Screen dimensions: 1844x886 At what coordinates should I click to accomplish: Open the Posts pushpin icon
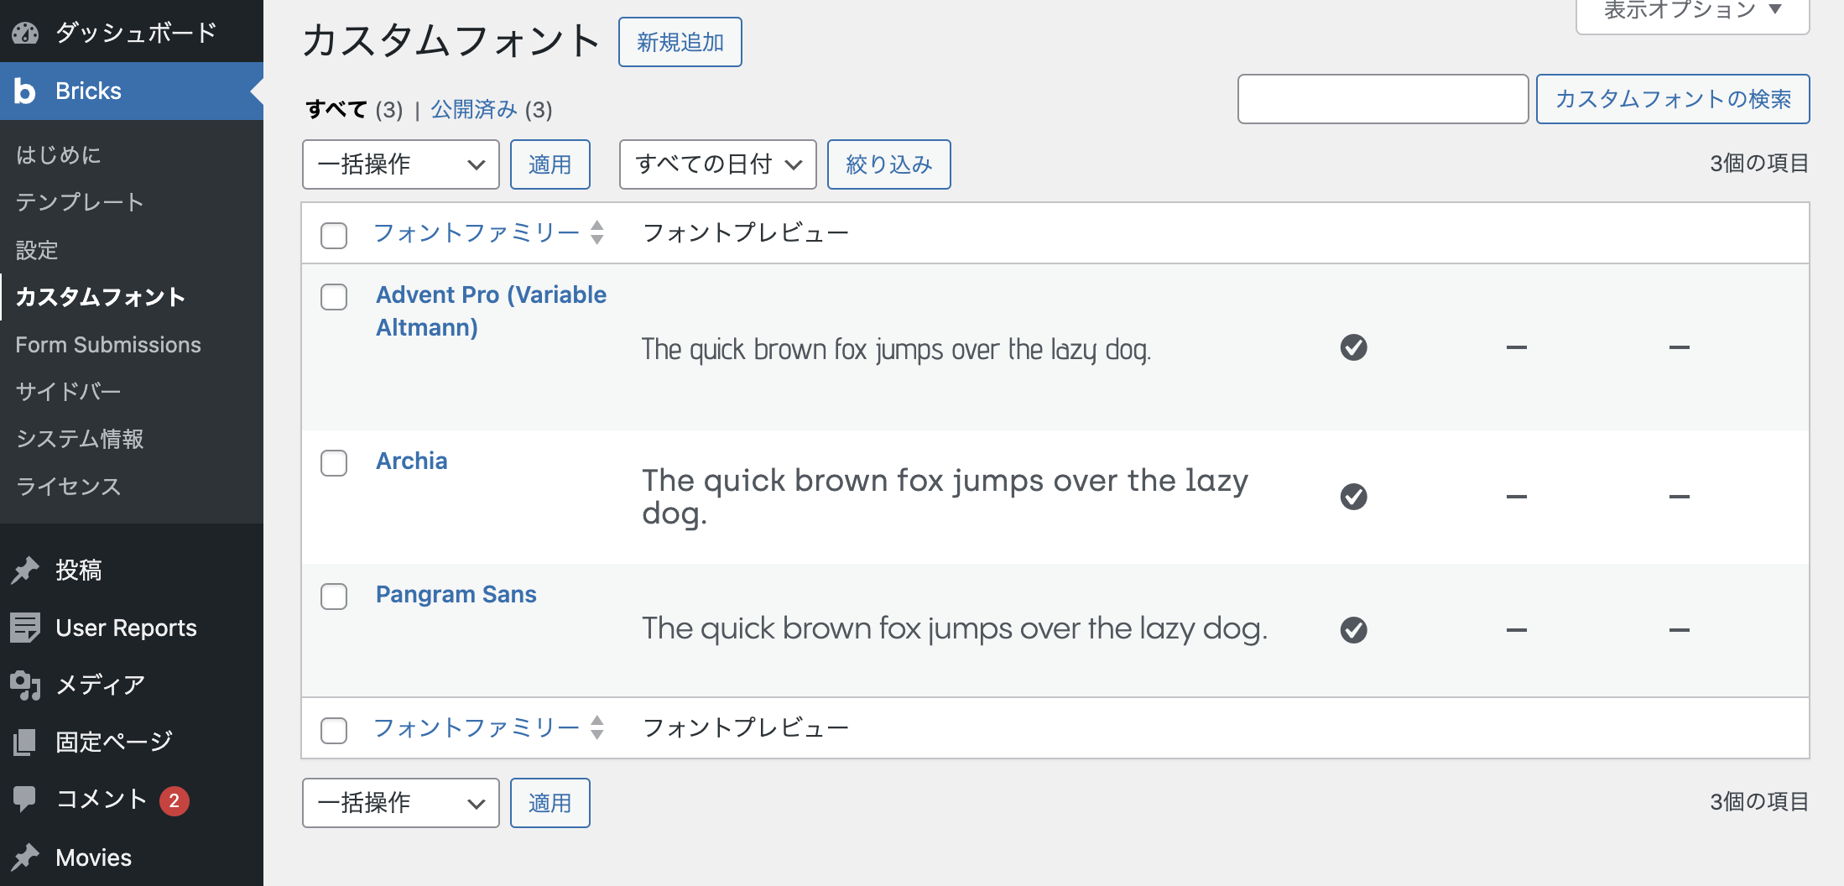pyautogui.click(x=25, y=571)
